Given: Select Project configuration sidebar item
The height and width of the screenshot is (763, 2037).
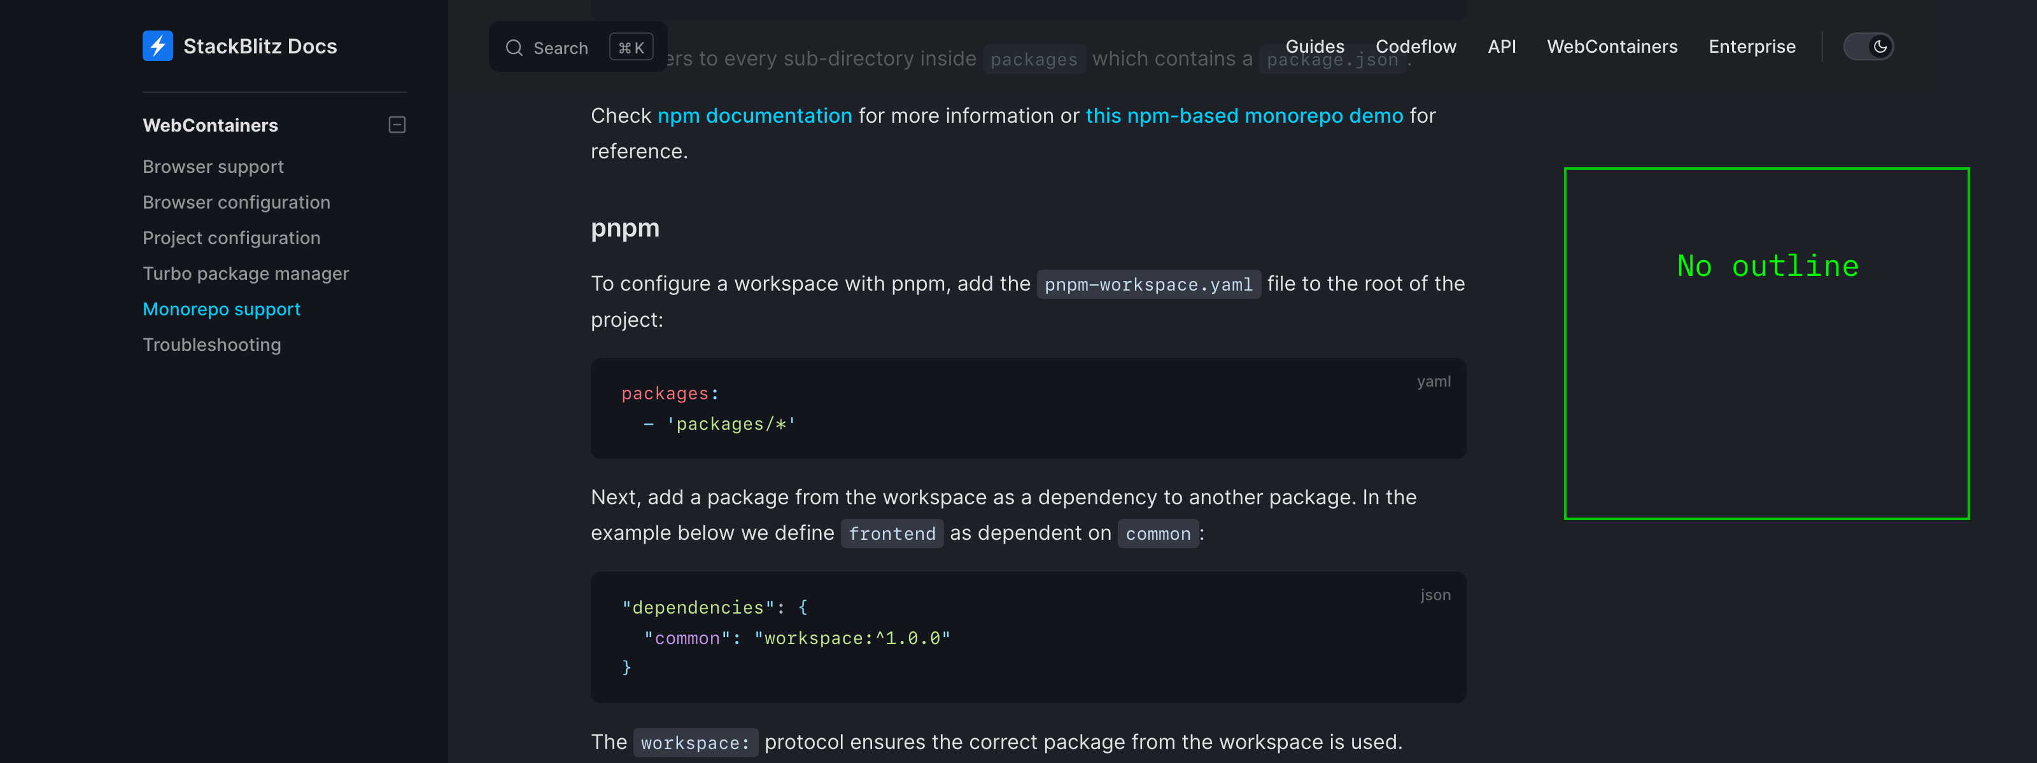Looking at the screenshot, I should point(231,238).
